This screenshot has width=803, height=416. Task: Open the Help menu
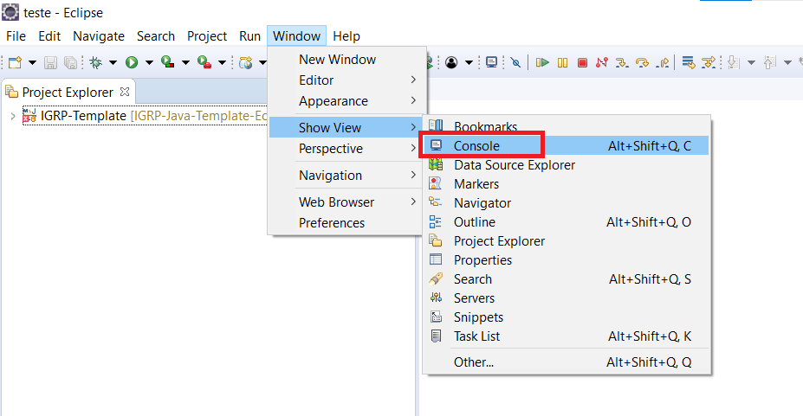tap(346, 36)
